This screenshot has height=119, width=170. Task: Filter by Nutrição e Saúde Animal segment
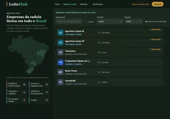point(17,85)
